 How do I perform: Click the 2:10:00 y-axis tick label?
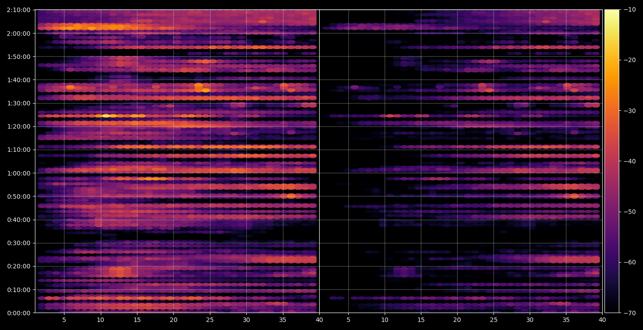point(19,10)
